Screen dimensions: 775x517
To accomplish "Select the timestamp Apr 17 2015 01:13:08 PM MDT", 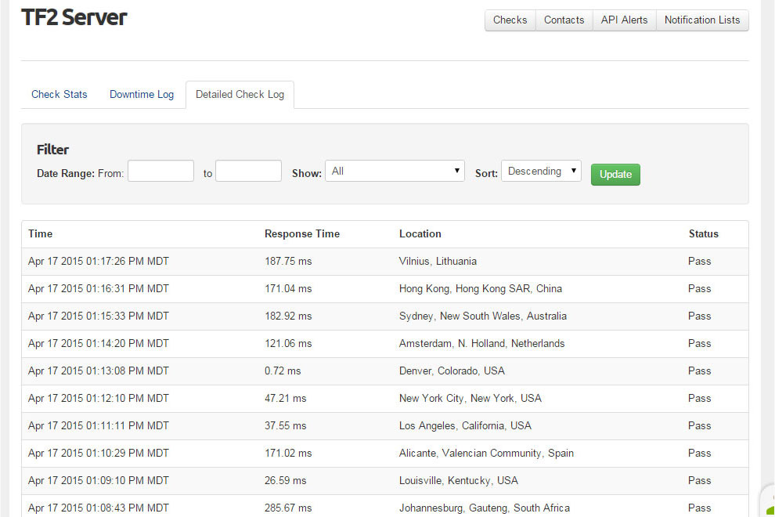I will pyautogui.click(x=99, y=371).
